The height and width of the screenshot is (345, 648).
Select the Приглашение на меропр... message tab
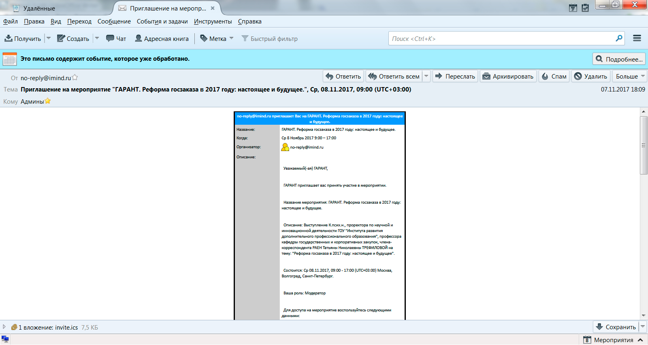(168, 8)
